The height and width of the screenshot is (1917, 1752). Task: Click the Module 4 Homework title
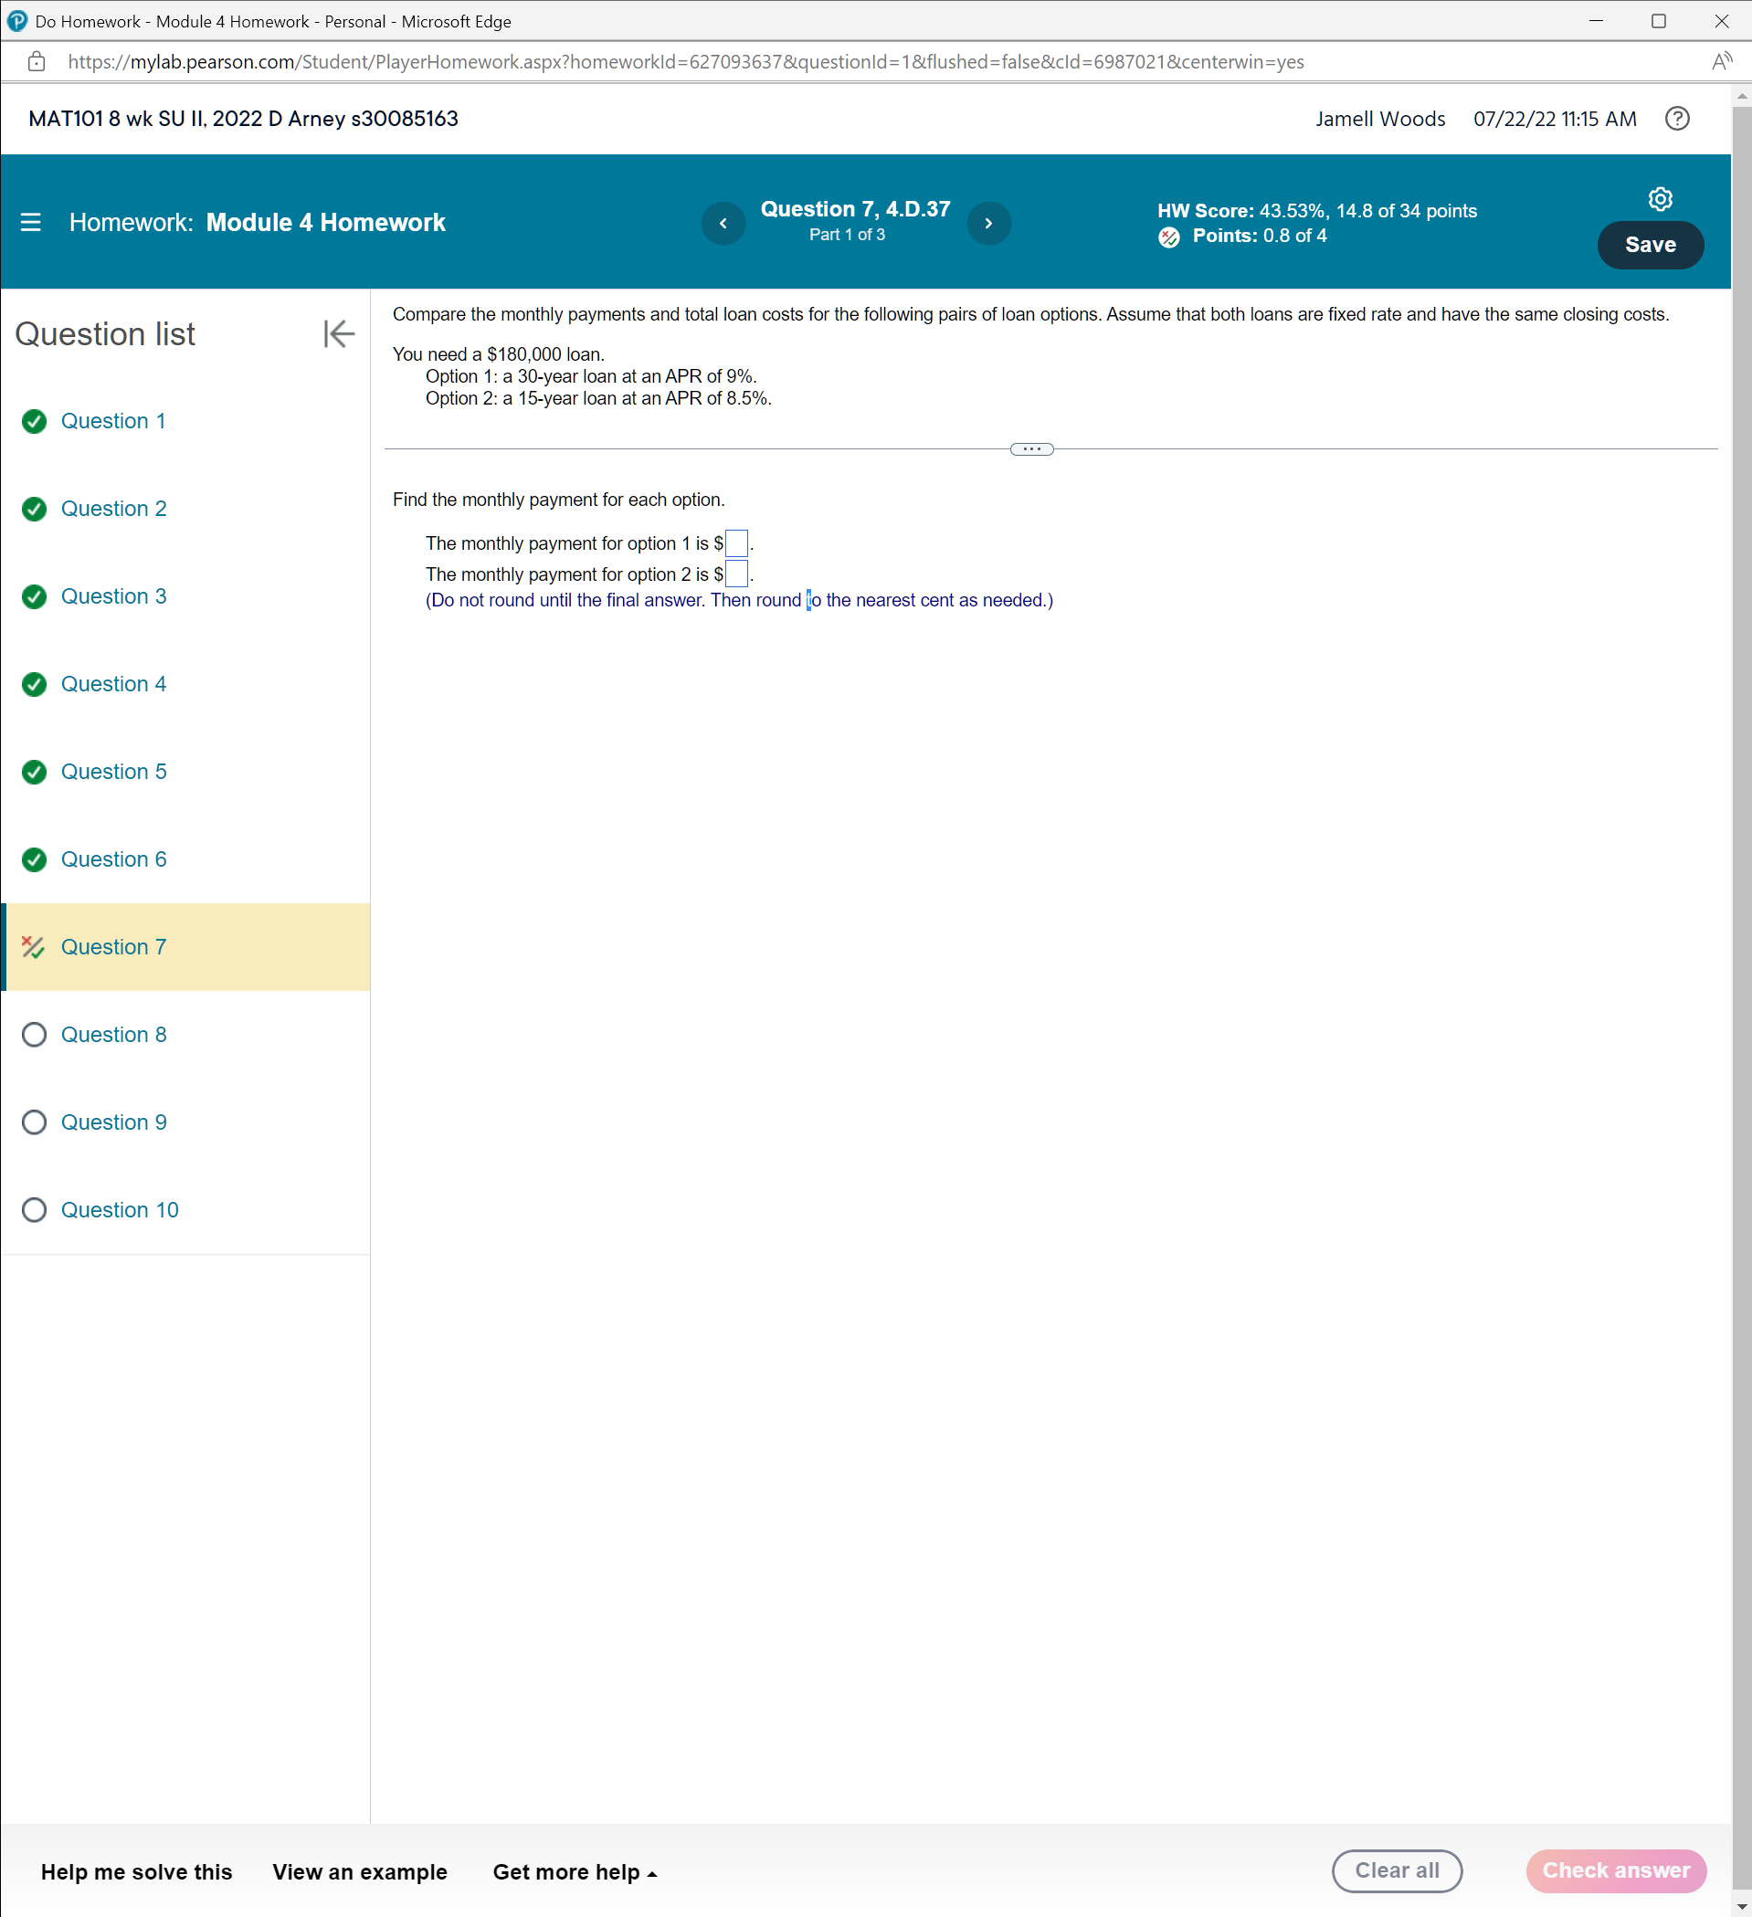[x=325, y=223]
